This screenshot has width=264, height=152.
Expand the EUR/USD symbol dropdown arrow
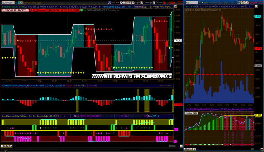[x=16, y=2]
